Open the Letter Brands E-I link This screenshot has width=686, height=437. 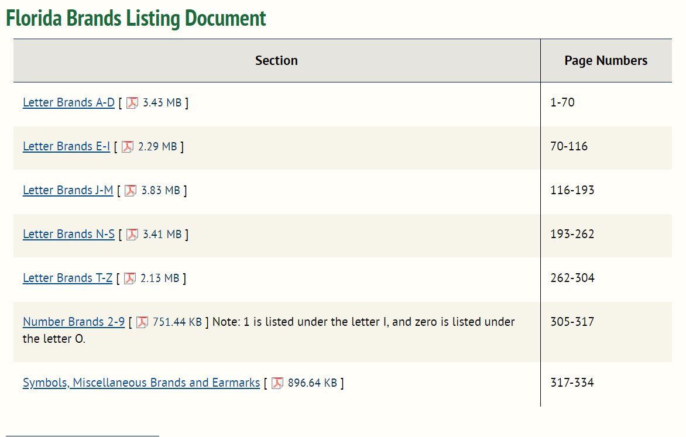(66, 146)
